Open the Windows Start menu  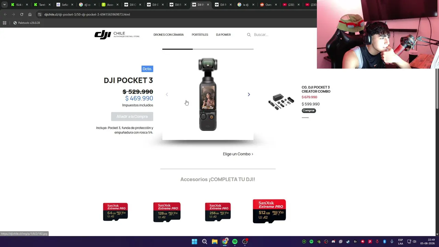[194, 242]
